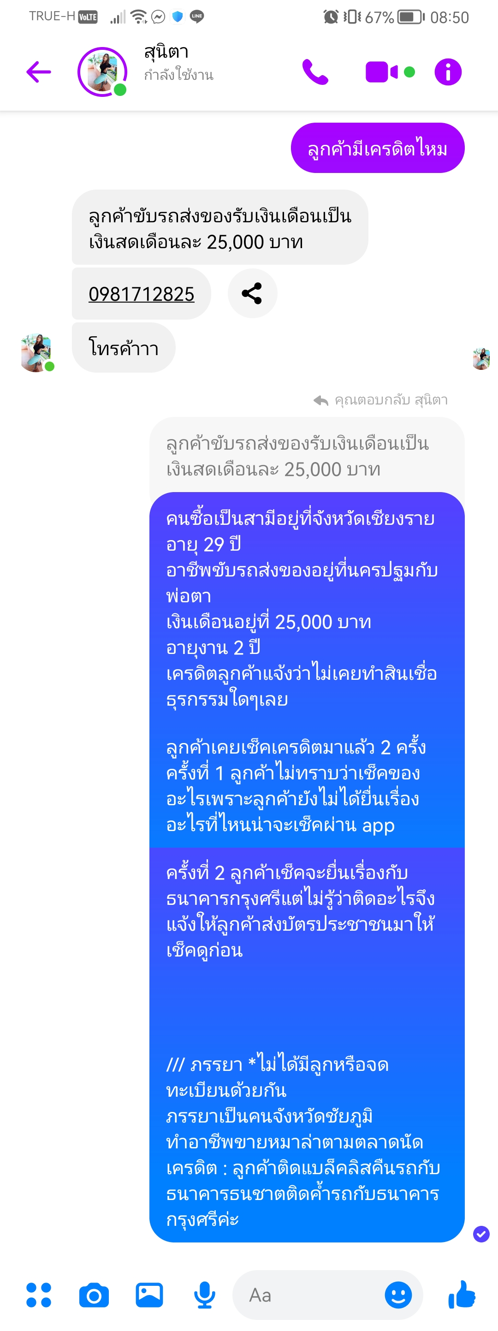
Task: Start a voice call with สุนิตา
Action: 315,72
